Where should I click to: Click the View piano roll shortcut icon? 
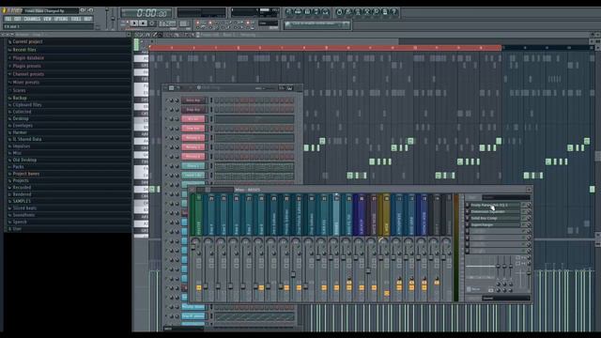coord(307,12)
